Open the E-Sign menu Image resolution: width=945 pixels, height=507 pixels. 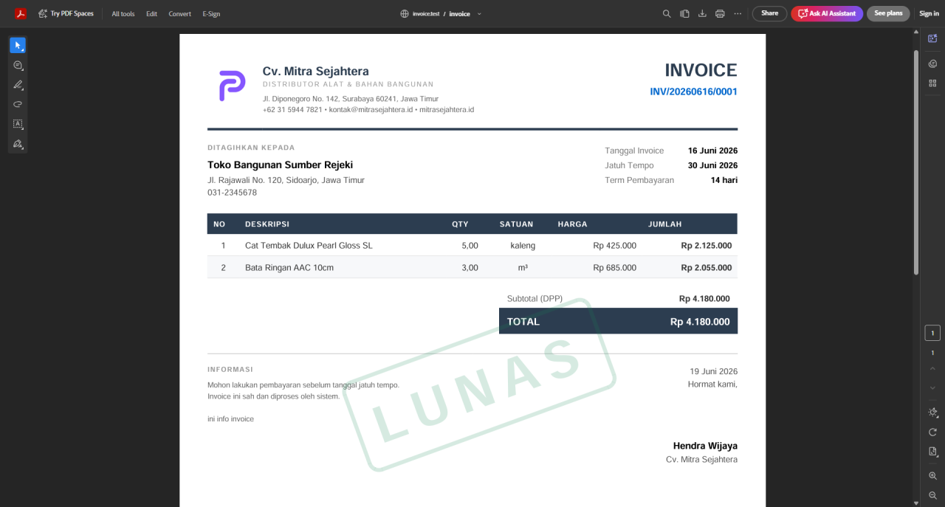tap(211, 13)
